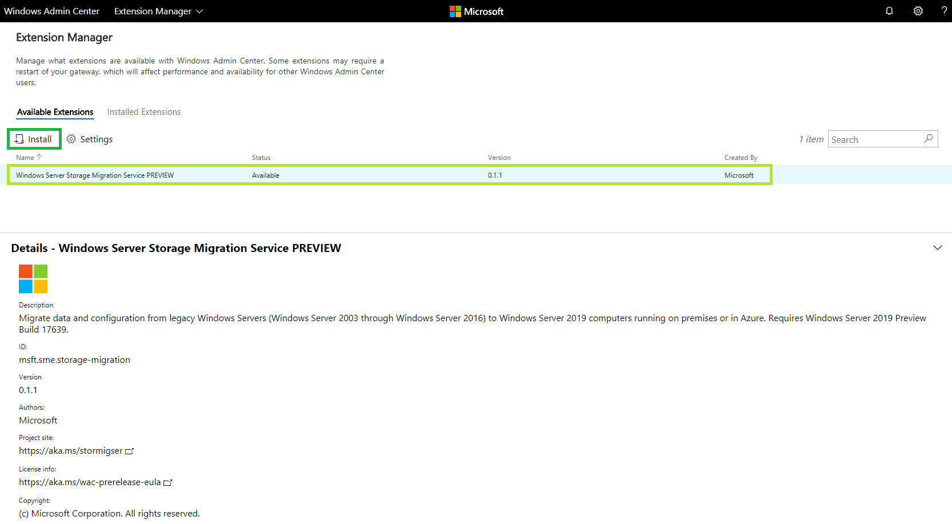Click the Microsoft created-by cell
This screenshot has height=524, width=952.
point(739,175)
